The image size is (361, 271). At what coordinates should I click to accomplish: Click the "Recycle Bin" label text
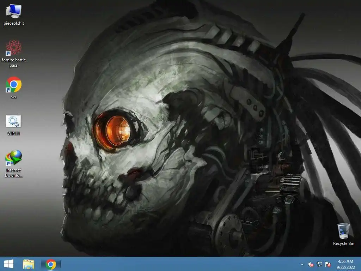[x=343, y=243]
